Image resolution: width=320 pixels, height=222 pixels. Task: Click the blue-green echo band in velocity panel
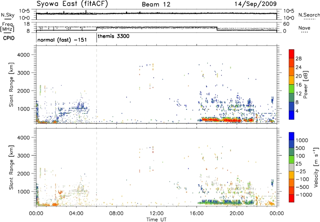coord(226,202)
